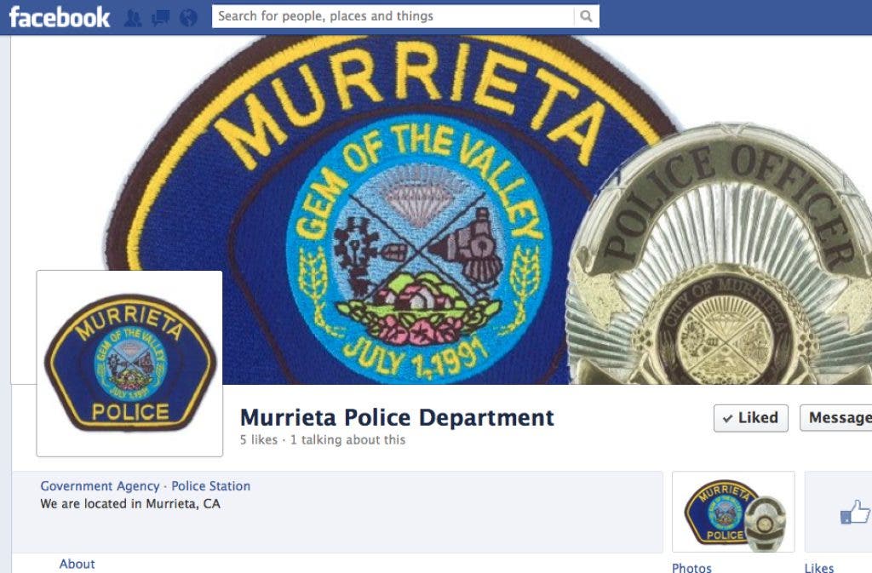
Task: Open the About link
Action: click(77, 564)
